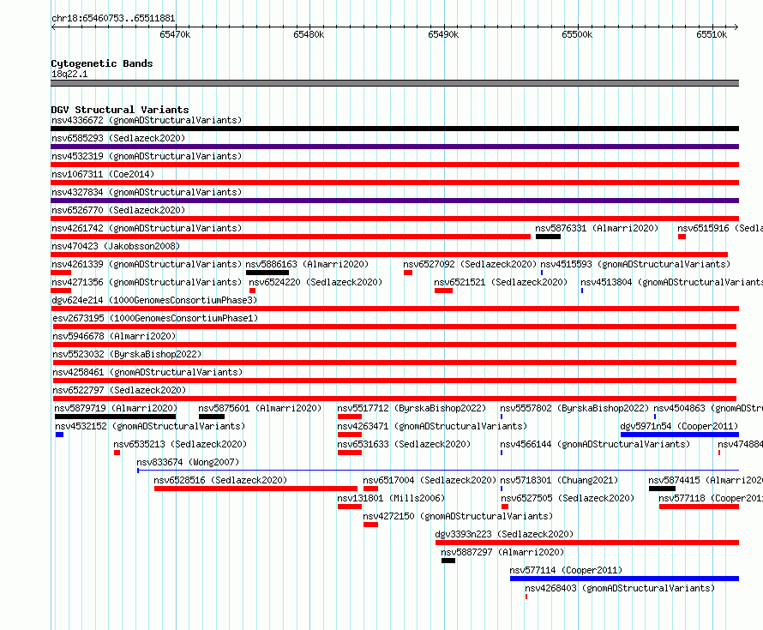Select dgv3393n223 (Sedlazeck2020) red bar
Screen dimensions: 763x630
pos(587,543)
